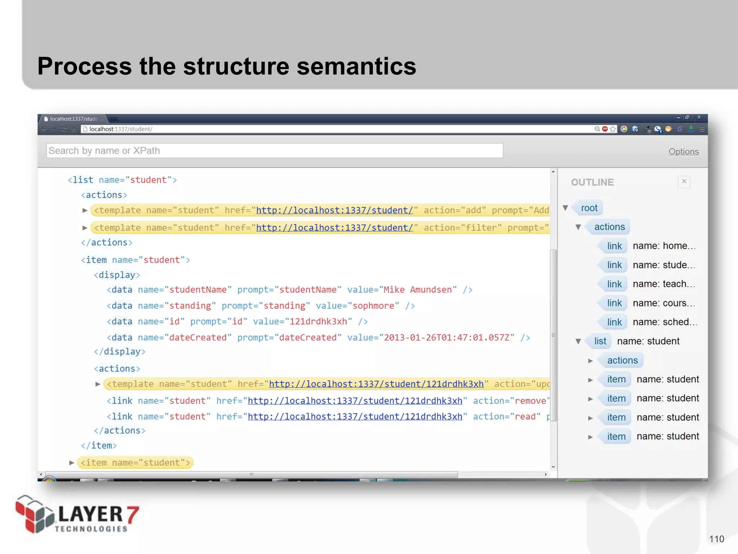The height and width of the screenshot is (554, 738).
Task: Select the localhost:1337/stude browser tab
Action: tap(74, 119)
